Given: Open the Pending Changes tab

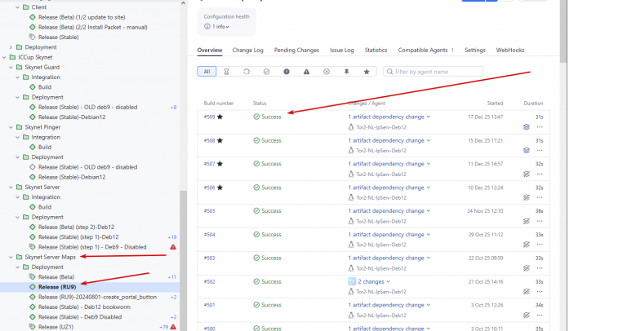Looking at the screenshot, I should pos(296,51).
